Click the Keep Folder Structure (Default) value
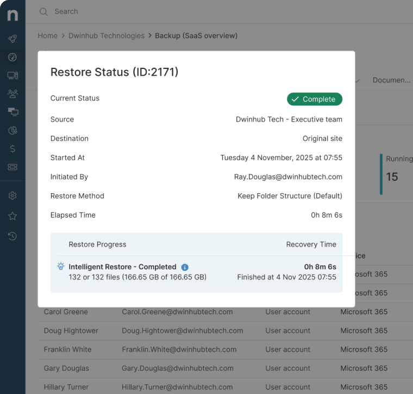Screen dimensions: 413x394 290,196
